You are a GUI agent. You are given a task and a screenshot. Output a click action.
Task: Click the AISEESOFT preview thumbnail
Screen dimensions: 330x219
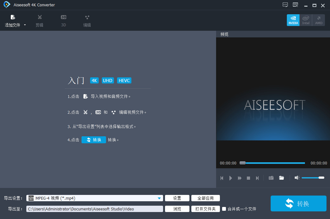[273, 89]
